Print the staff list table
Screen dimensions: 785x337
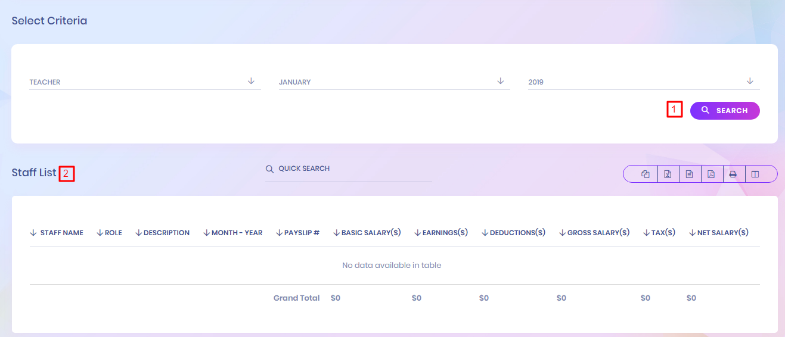click(733, 174)
